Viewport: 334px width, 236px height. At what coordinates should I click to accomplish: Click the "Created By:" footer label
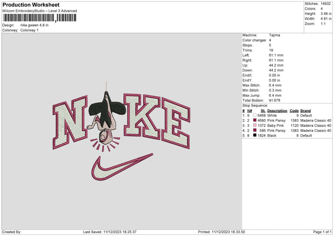point(12,232)
